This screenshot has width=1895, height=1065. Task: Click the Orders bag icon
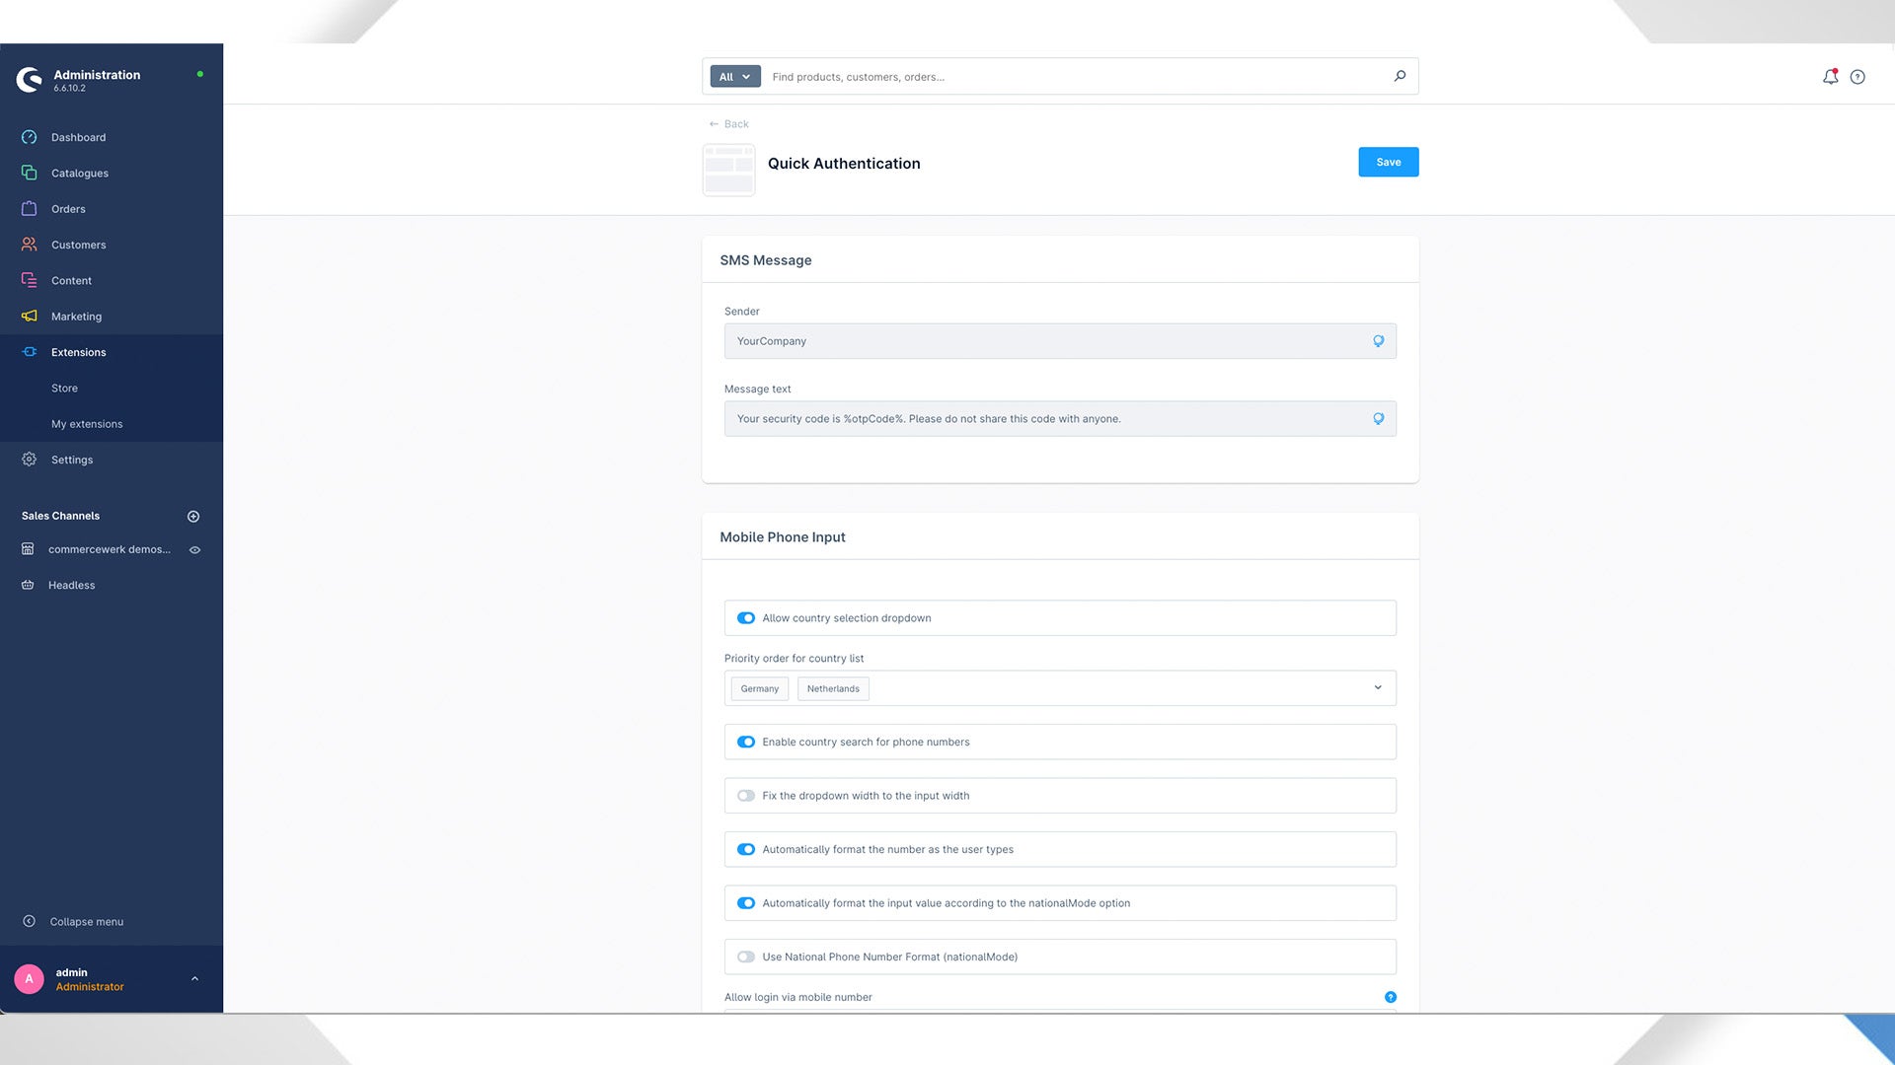tap(30, 209)
